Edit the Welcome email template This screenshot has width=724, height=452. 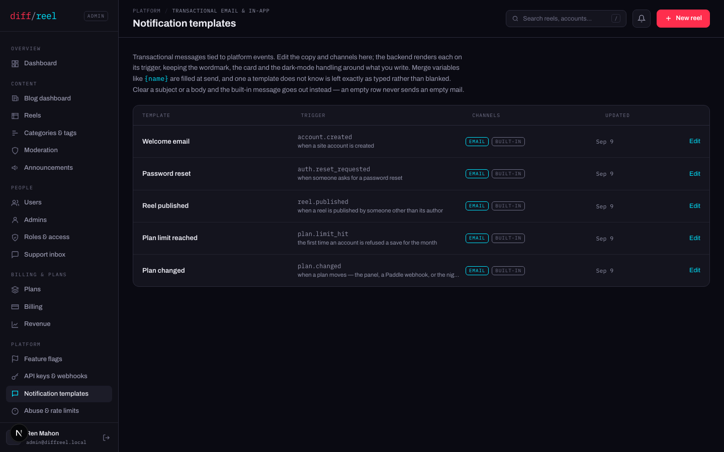coord(695,141)
